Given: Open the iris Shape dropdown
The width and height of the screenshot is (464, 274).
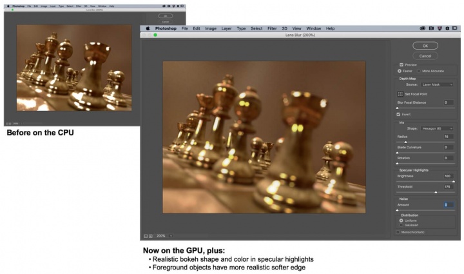Looking at the screenshot, I should (437, 128).
